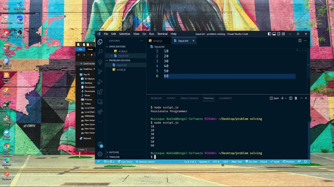This screenshot has height=187, width=334.
Task: Open the Terminal menu
Action: coord(162,34)
